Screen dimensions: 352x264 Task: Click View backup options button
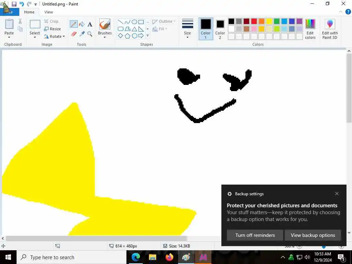(x=313, y=235)
